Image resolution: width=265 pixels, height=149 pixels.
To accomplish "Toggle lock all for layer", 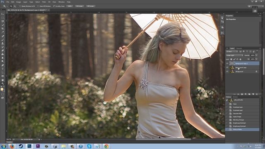I will (241, 59).
